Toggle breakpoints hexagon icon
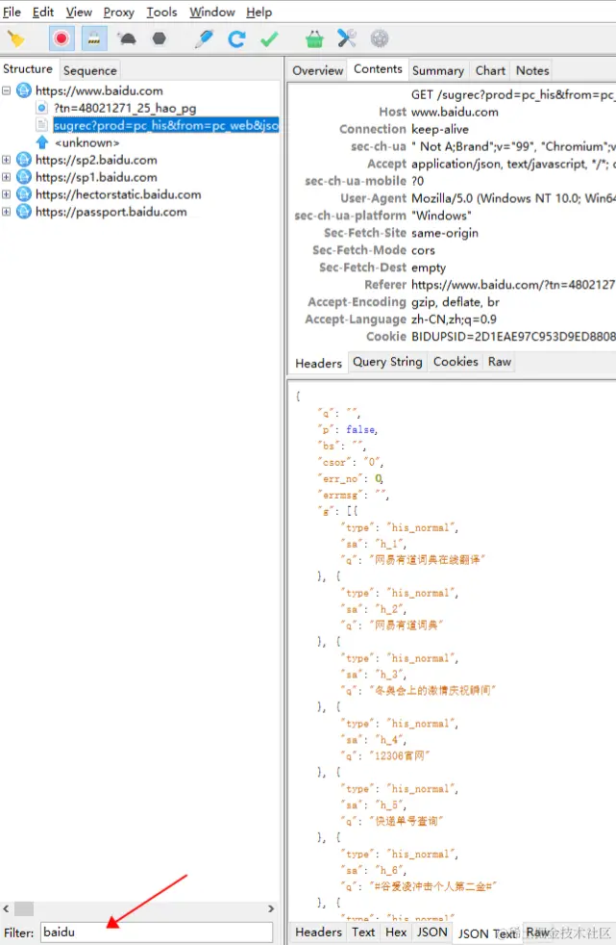The height and width of the screenshot is (945, 616). click(160, 39)
